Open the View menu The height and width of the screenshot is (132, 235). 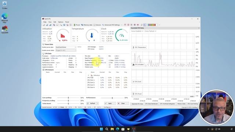click(50, 22)
